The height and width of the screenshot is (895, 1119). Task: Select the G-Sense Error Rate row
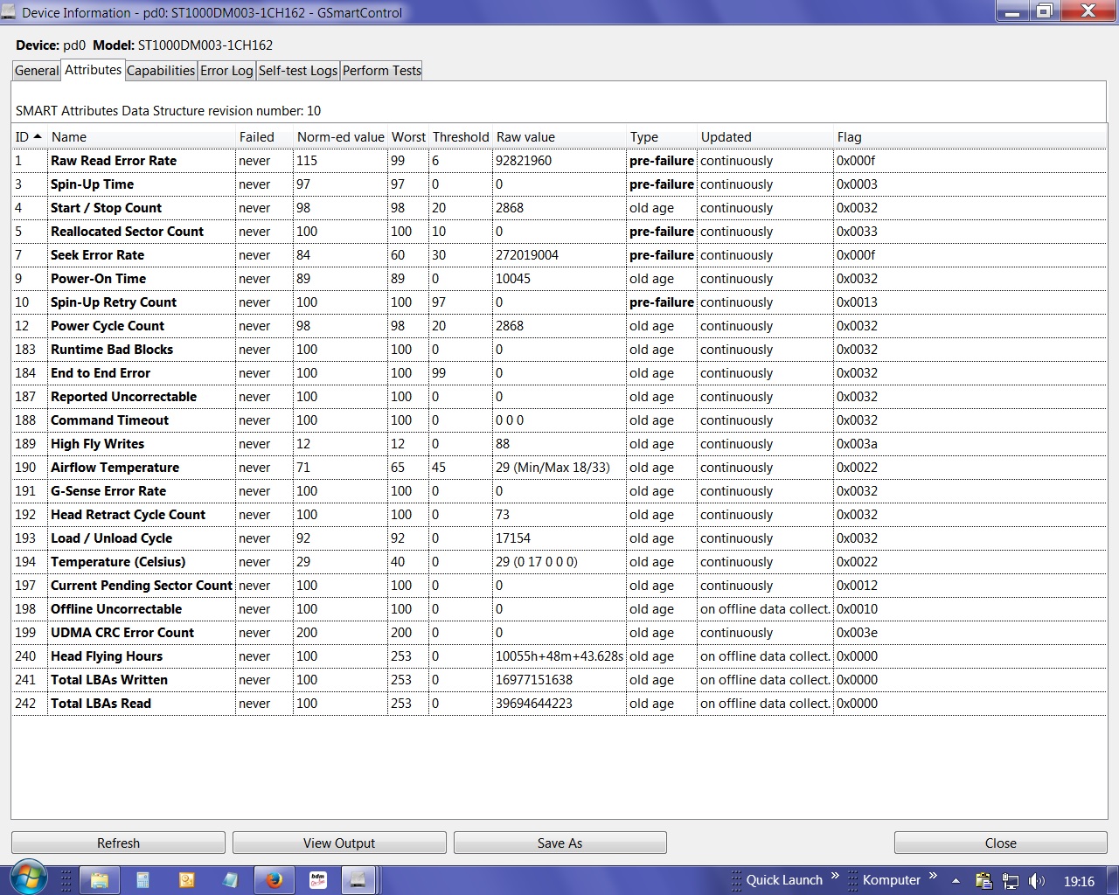point(559,491)
